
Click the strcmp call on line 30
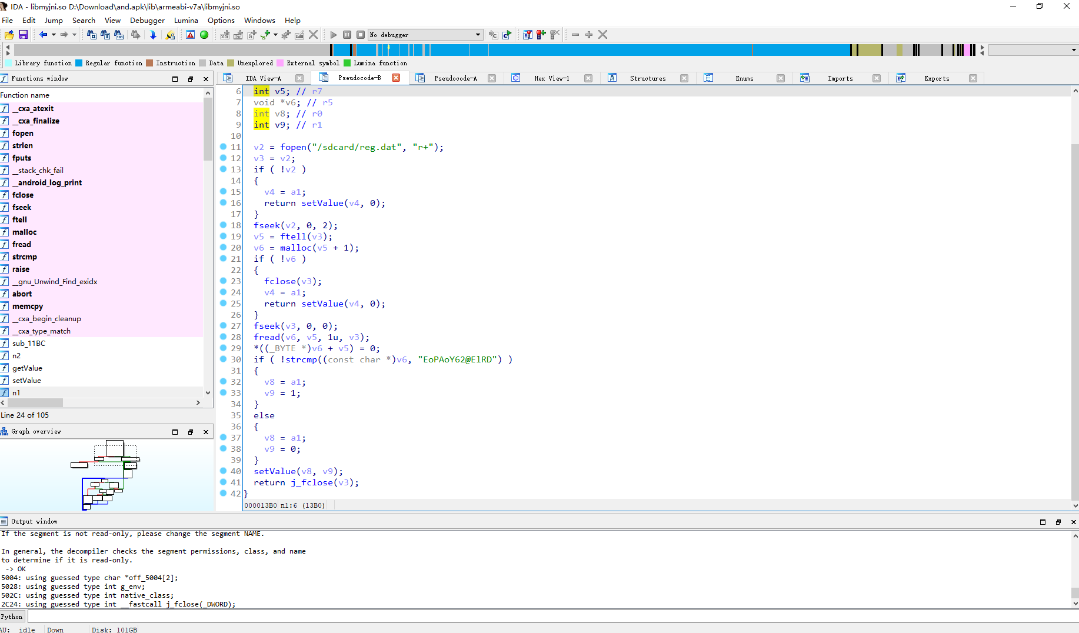[x=301, y=359]
